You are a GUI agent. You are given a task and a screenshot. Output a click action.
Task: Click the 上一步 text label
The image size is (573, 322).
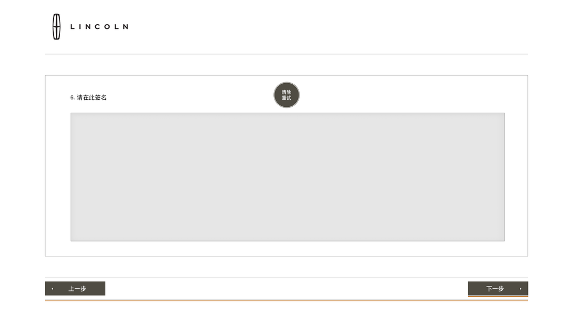(77, 289)
